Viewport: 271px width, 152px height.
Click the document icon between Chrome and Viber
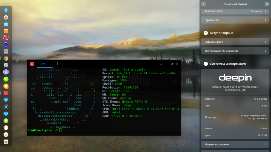point(6,65)
